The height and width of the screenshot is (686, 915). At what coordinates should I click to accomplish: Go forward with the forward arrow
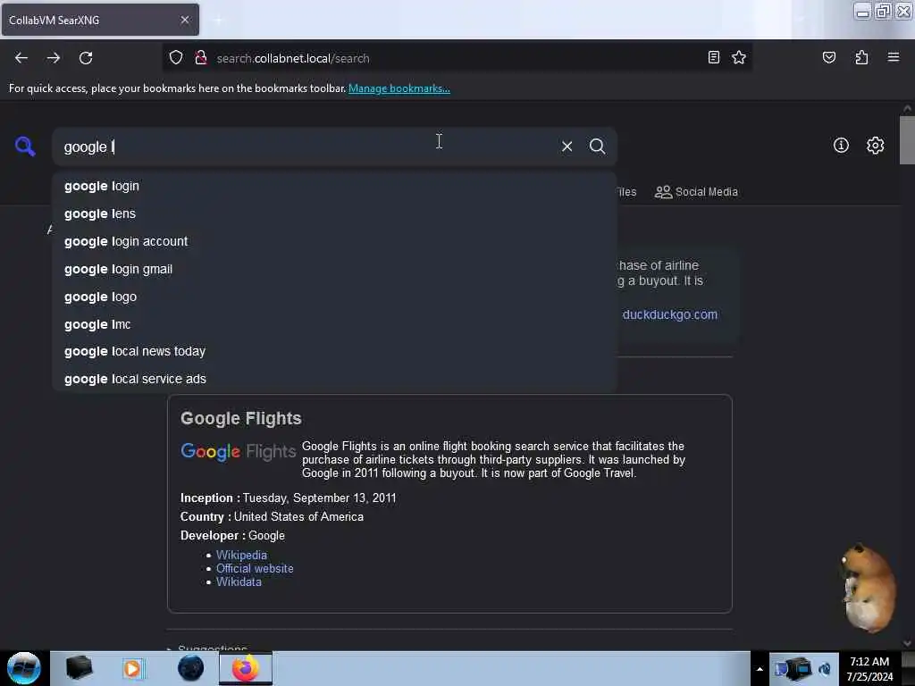(54, 58)
